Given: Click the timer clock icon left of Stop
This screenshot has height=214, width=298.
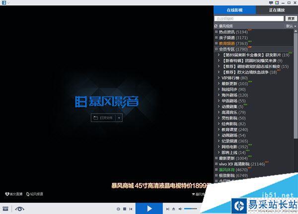Looking at the screenshot, I should pos(118,209).
